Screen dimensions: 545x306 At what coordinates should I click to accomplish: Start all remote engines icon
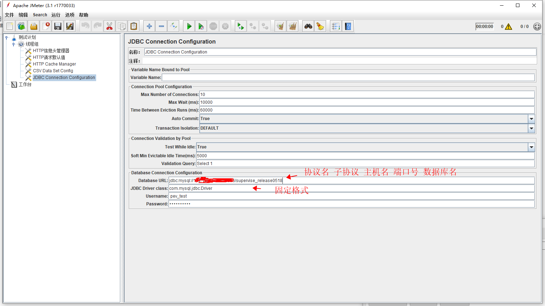pos(241,26)
